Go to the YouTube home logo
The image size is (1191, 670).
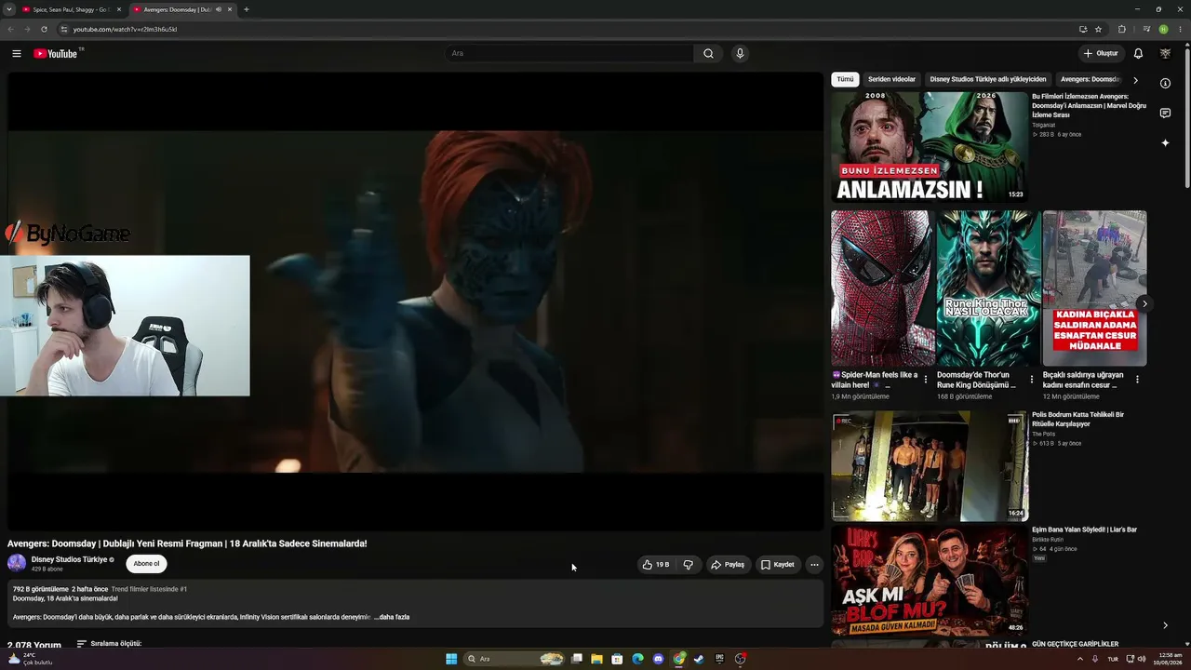[56, 54]
